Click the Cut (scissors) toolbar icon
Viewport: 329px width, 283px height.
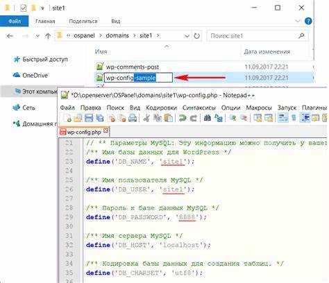pos(146,118)
